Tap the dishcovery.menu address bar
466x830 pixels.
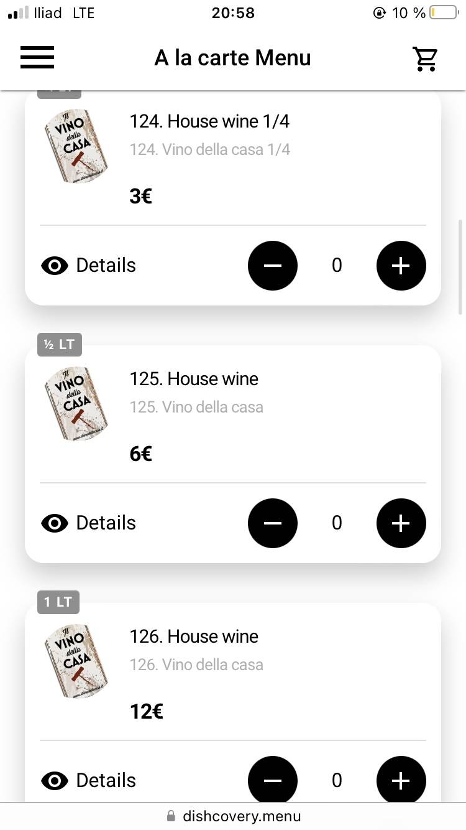point(233,816)
